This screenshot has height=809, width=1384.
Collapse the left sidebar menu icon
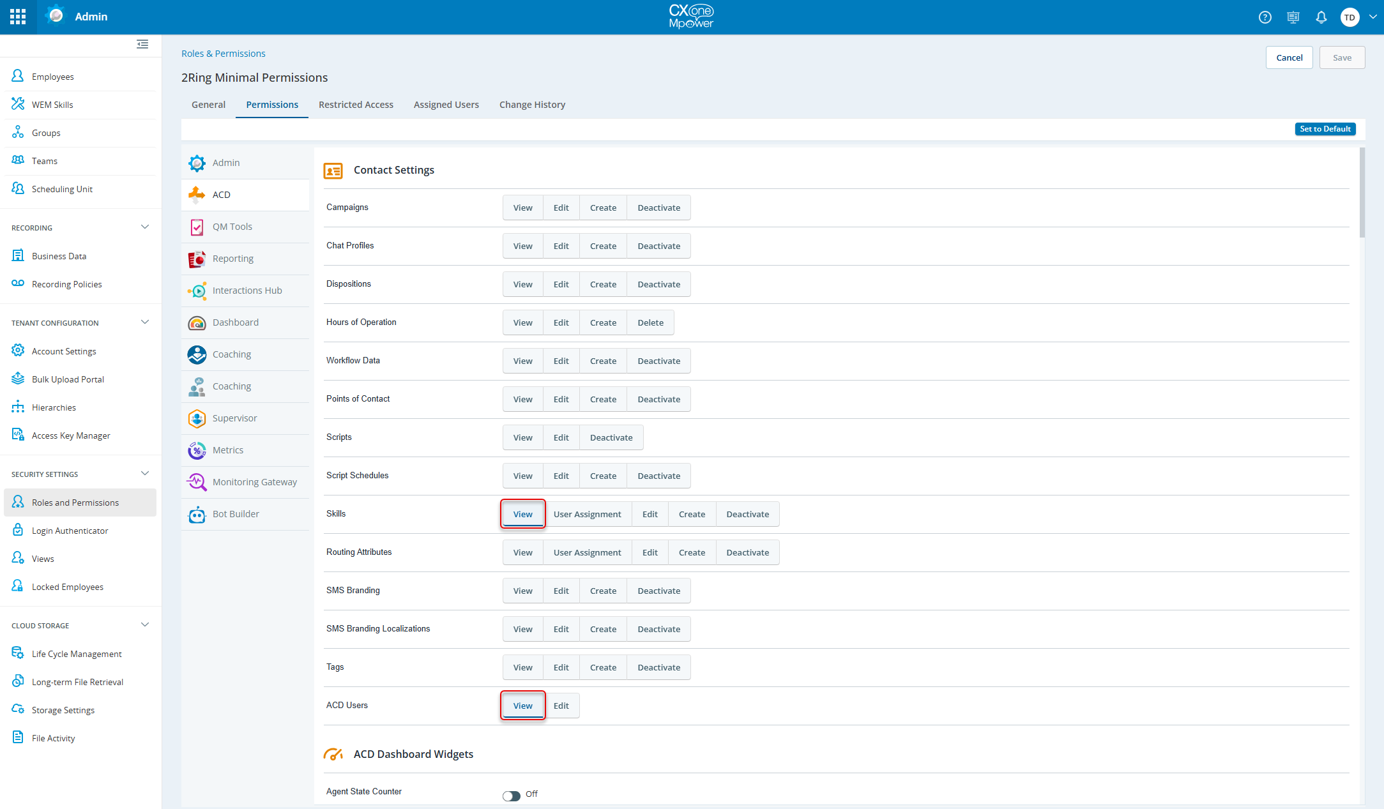click(x=142, y=44)
